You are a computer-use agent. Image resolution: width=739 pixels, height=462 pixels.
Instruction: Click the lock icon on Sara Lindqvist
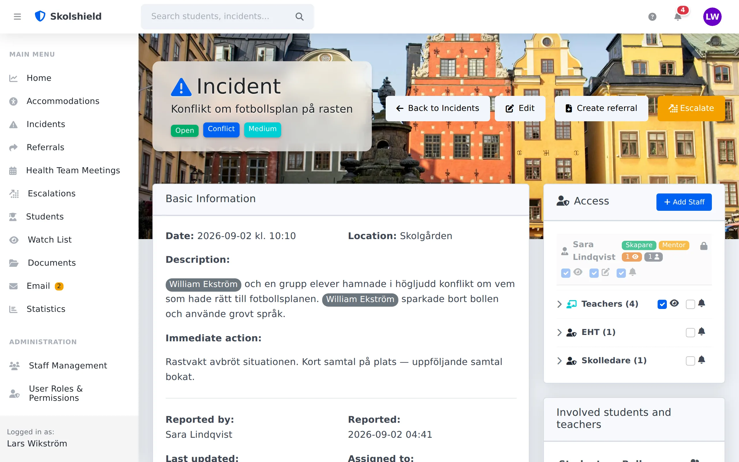click(703, 246)
